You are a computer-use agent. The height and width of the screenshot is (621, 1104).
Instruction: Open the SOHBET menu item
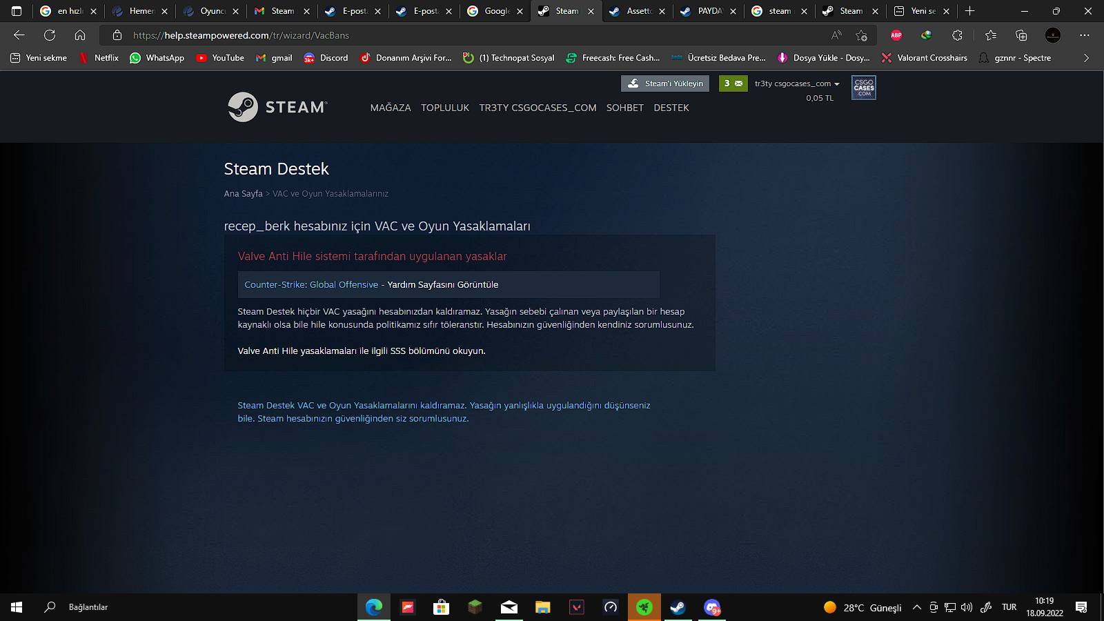[625, 108]
